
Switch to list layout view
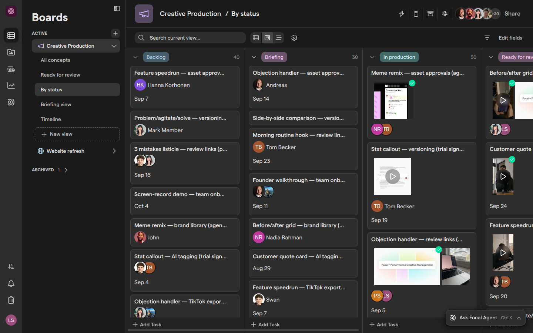(279, 38)
